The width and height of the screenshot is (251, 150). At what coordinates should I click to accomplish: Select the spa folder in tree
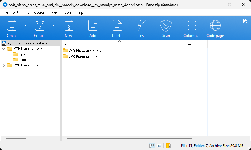[19, 54]
